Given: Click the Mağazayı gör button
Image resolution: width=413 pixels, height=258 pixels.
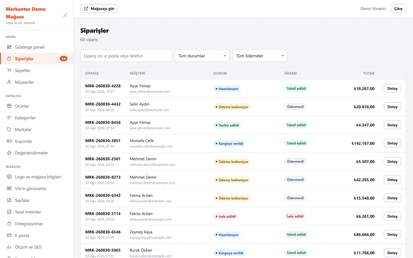Looking at the screenshot, I should click(99, 9).
